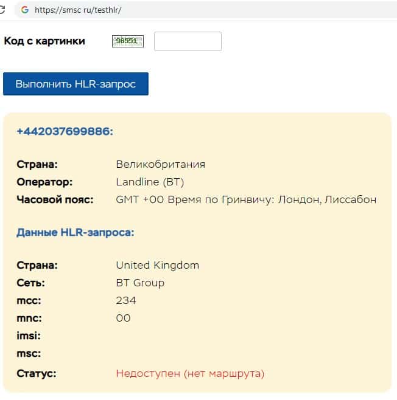Click the partially visible reload icon

2,10
